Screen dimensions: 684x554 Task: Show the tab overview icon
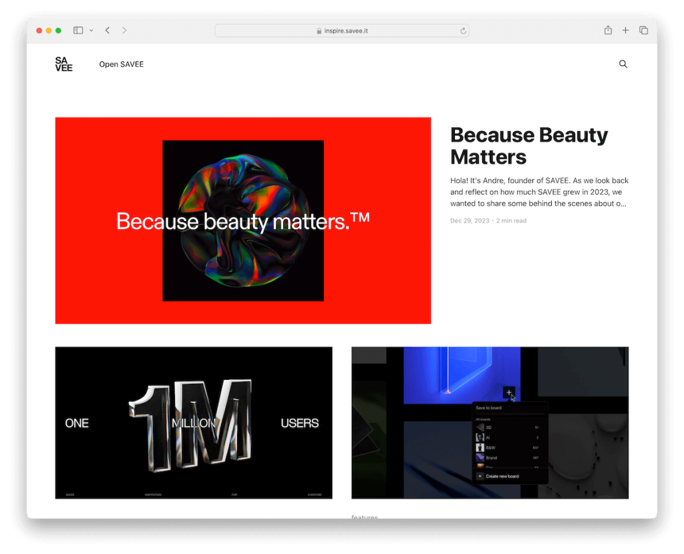pyautogui.click(x=643, y=30)
